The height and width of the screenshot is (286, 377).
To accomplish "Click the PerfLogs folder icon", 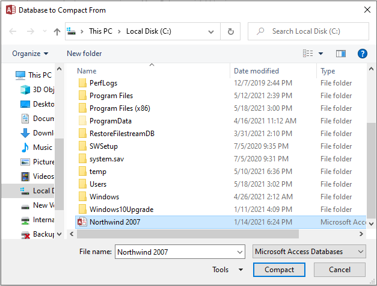I will [82, 83].
